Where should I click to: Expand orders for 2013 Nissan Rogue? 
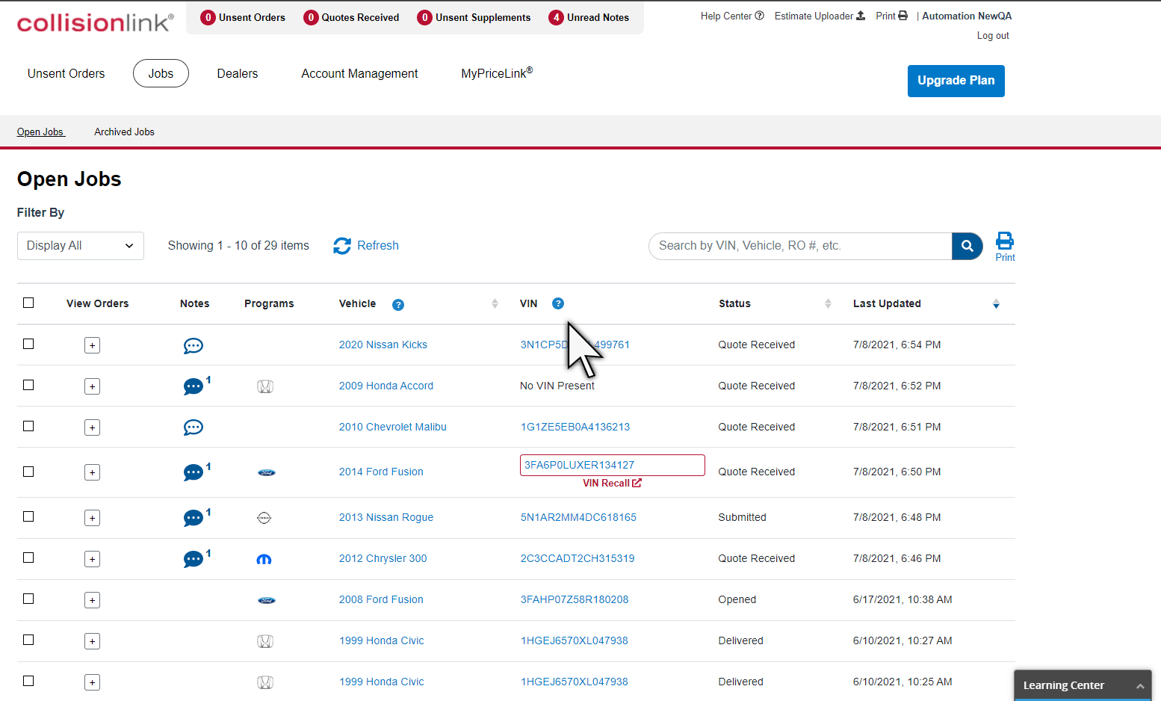92,518
